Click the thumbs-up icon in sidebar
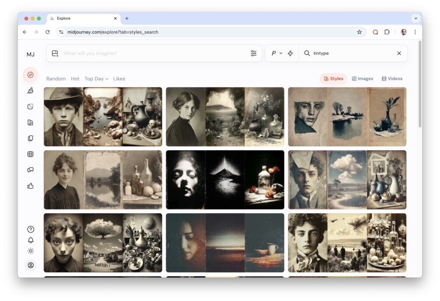 [x=30, y=186]
